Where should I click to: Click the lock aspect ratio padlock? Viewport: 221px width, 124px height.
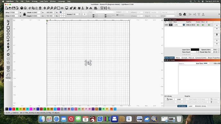tap(25, 14)
